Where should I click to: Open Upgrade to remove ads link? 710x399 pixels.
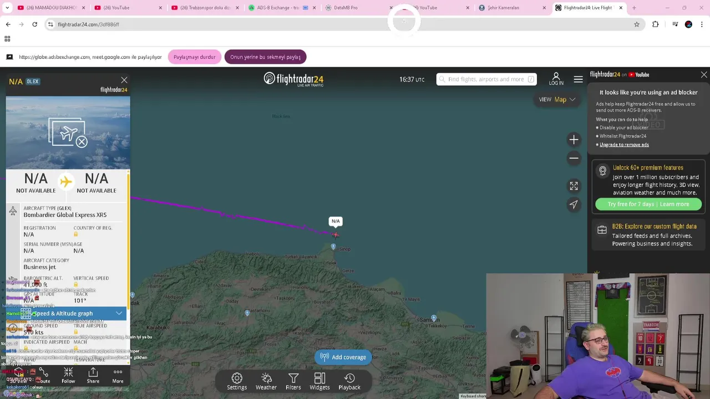[x=624, y=145]
